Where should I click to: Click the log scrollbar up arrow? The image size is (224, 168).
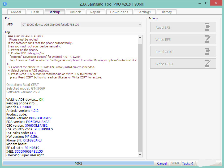point(140,38)
